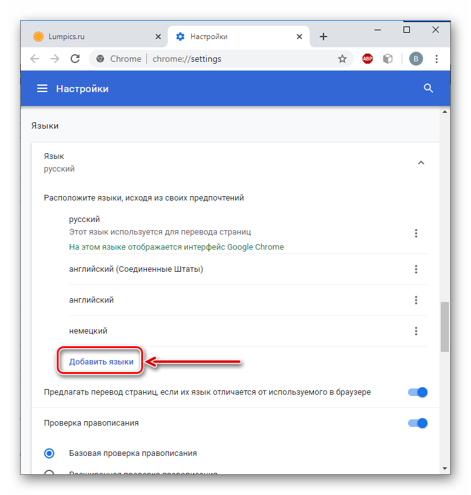Select the Настройки tab
The width and height of the screenshot is (471, 495).
[x=238, y=37]
